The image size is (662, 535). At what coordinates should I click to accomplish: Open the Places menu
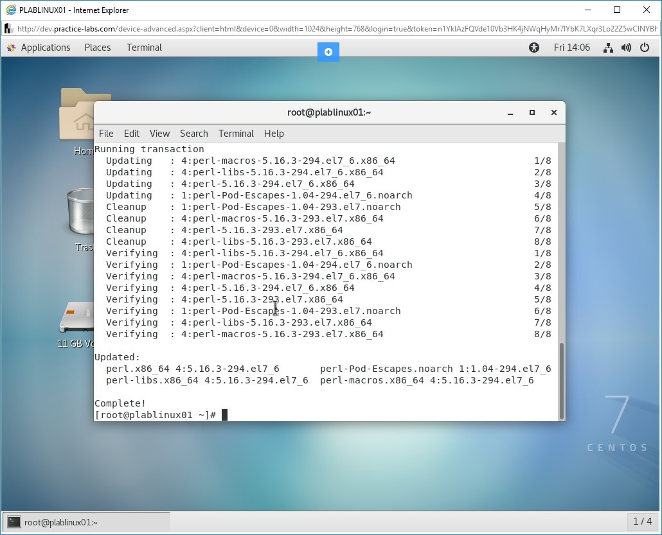(x=97, y=47)
